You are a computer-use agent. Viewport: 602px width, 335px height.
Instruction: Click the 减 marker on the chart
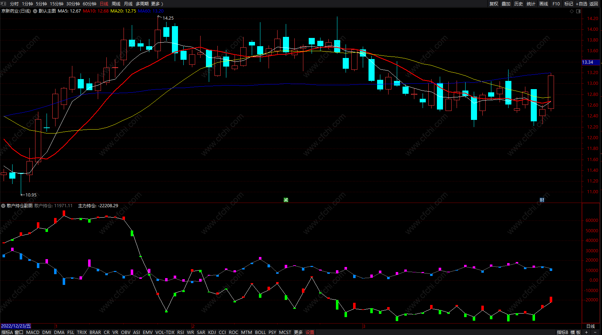(286, 200)
